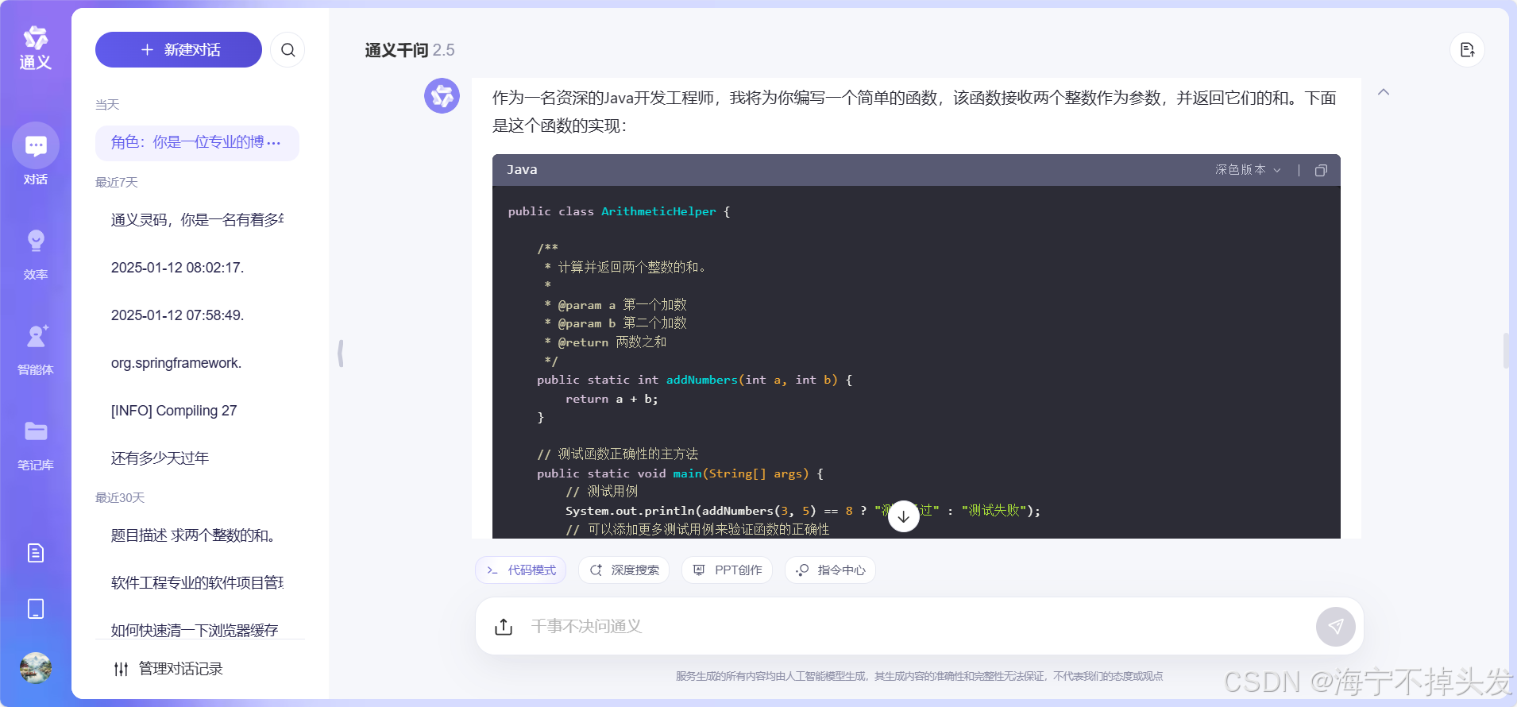
Task: Click the upload file icon in input box
Action: 504,627
